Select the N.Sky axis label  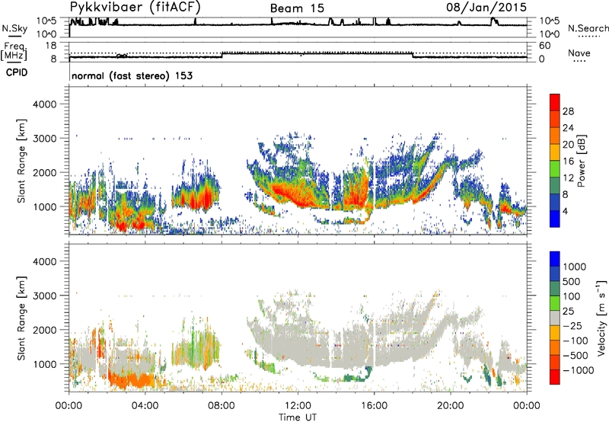14,28
